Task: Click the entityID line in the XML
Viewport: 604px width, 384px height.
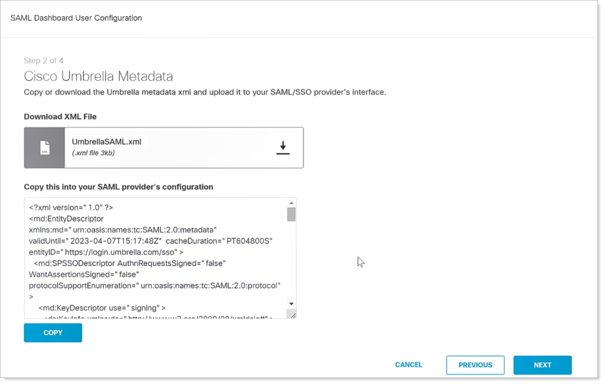Action: coord(106,252)
